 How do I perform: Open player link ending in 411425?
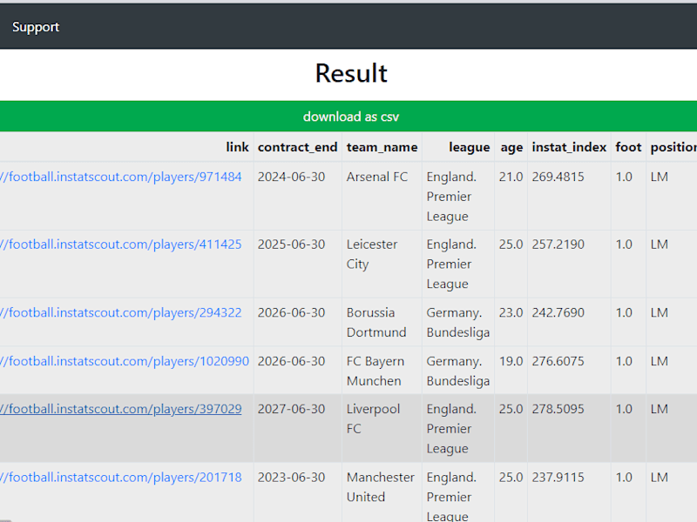[121, 244]
